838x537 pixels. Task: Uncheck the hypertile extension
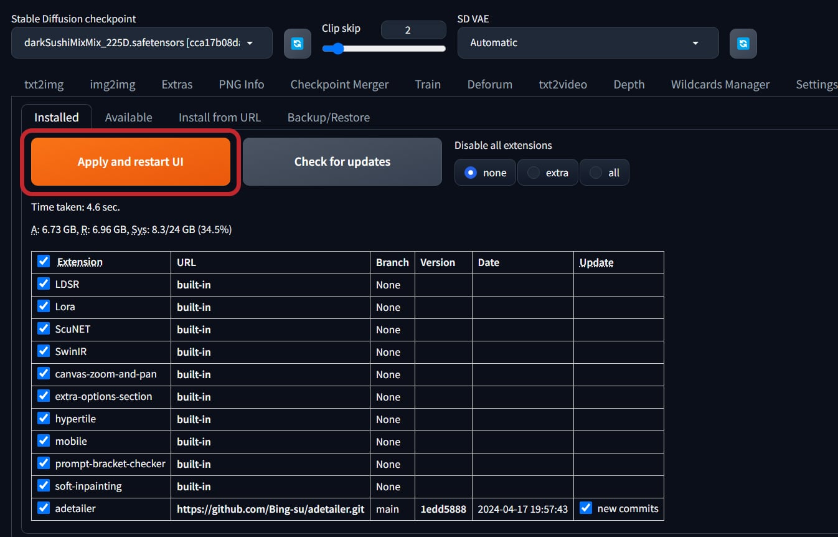pyautogui.click(x=44, y=418)
